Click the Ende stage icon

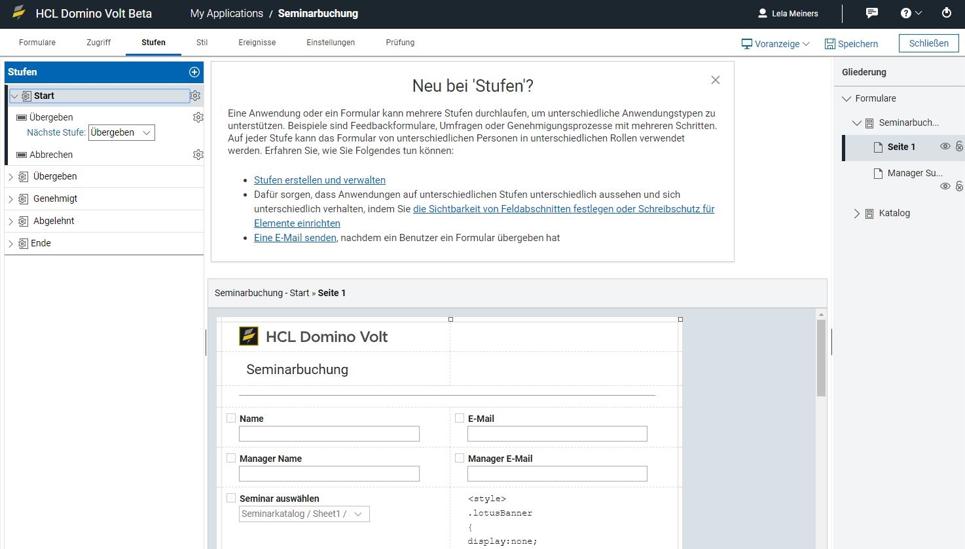tap(24, 243)
